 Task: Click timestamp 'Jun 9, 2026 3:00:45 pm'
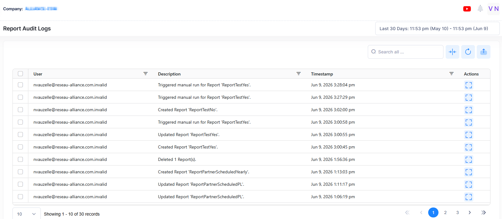[x=333, y=147]
